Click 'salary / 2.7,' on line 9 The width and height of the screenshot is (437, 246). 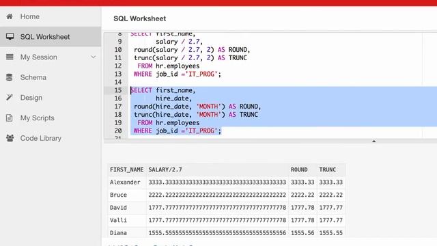point(179,42)
